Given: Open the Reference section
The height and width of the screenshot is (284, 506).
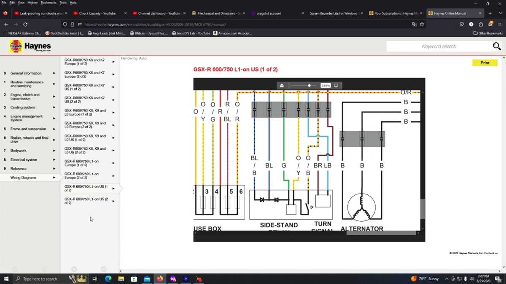Looking at the screenshot, I should coord(30,169).
